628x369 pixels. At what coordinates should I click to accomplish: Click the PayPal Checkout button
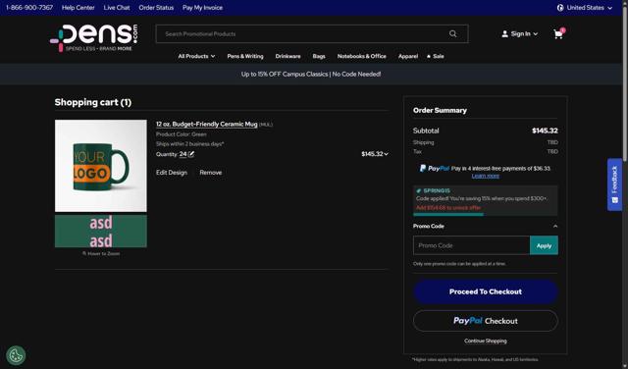(486, 321)
